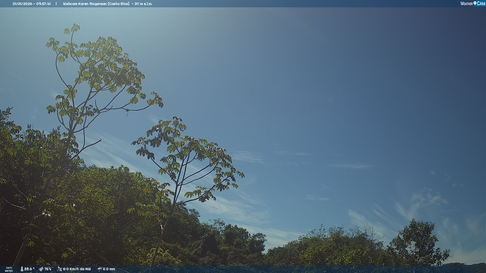The image size is (486, 273).
Task: Click the 0.0 Km/h da NW wind reading
Action: [77, 269]
